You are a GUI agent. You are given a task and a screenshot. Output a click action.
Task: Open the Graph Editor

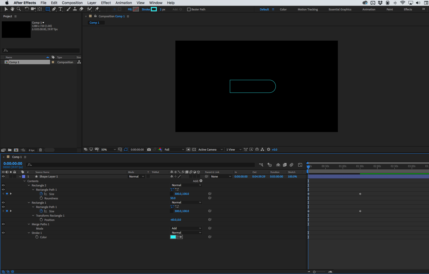pos(300,165)
